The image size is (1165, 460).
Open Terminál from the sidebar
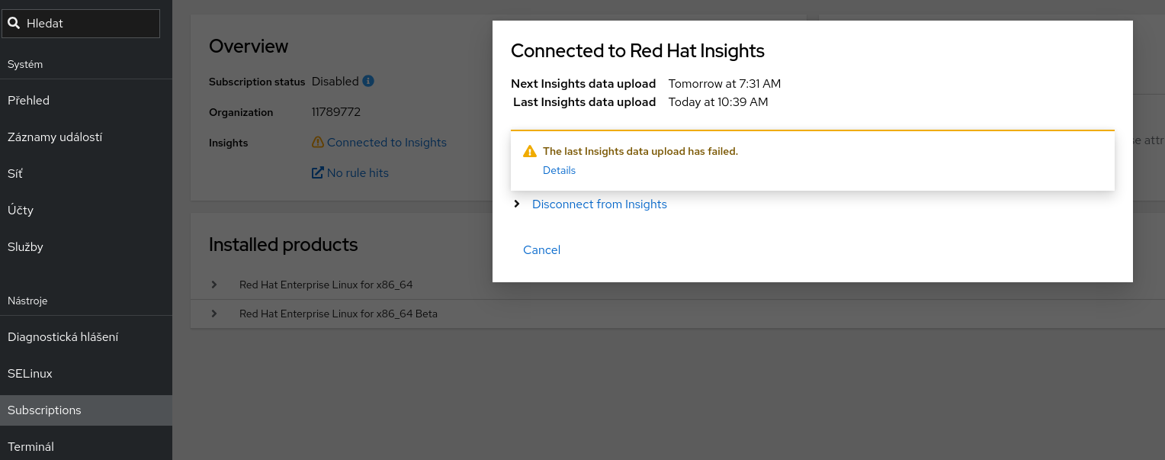pos(30,447)
